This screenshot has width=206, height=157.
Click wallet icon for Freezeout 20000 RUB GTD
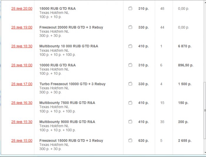point(130,27)
